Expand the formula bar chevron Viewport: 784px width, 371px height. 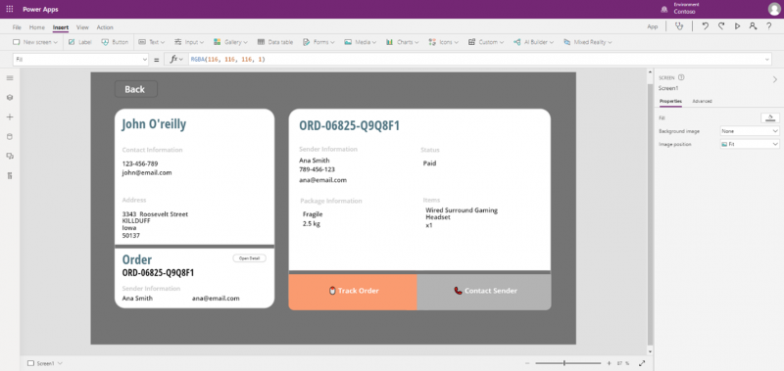click(x=767, y=60)
